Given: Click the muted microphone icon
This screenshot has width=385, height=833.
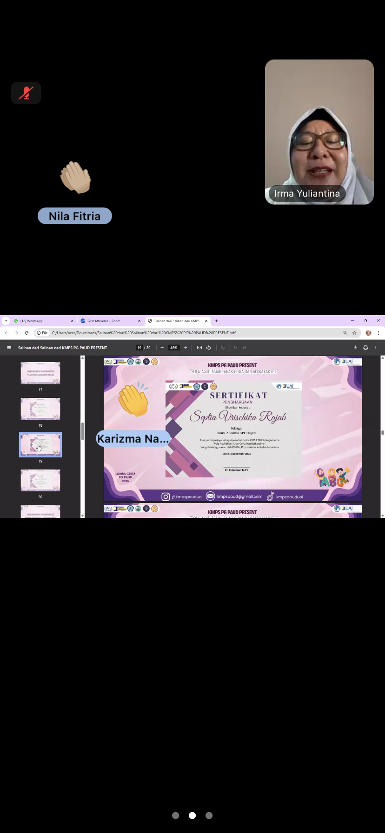Looking at the screenshot, I should point(26,93).
